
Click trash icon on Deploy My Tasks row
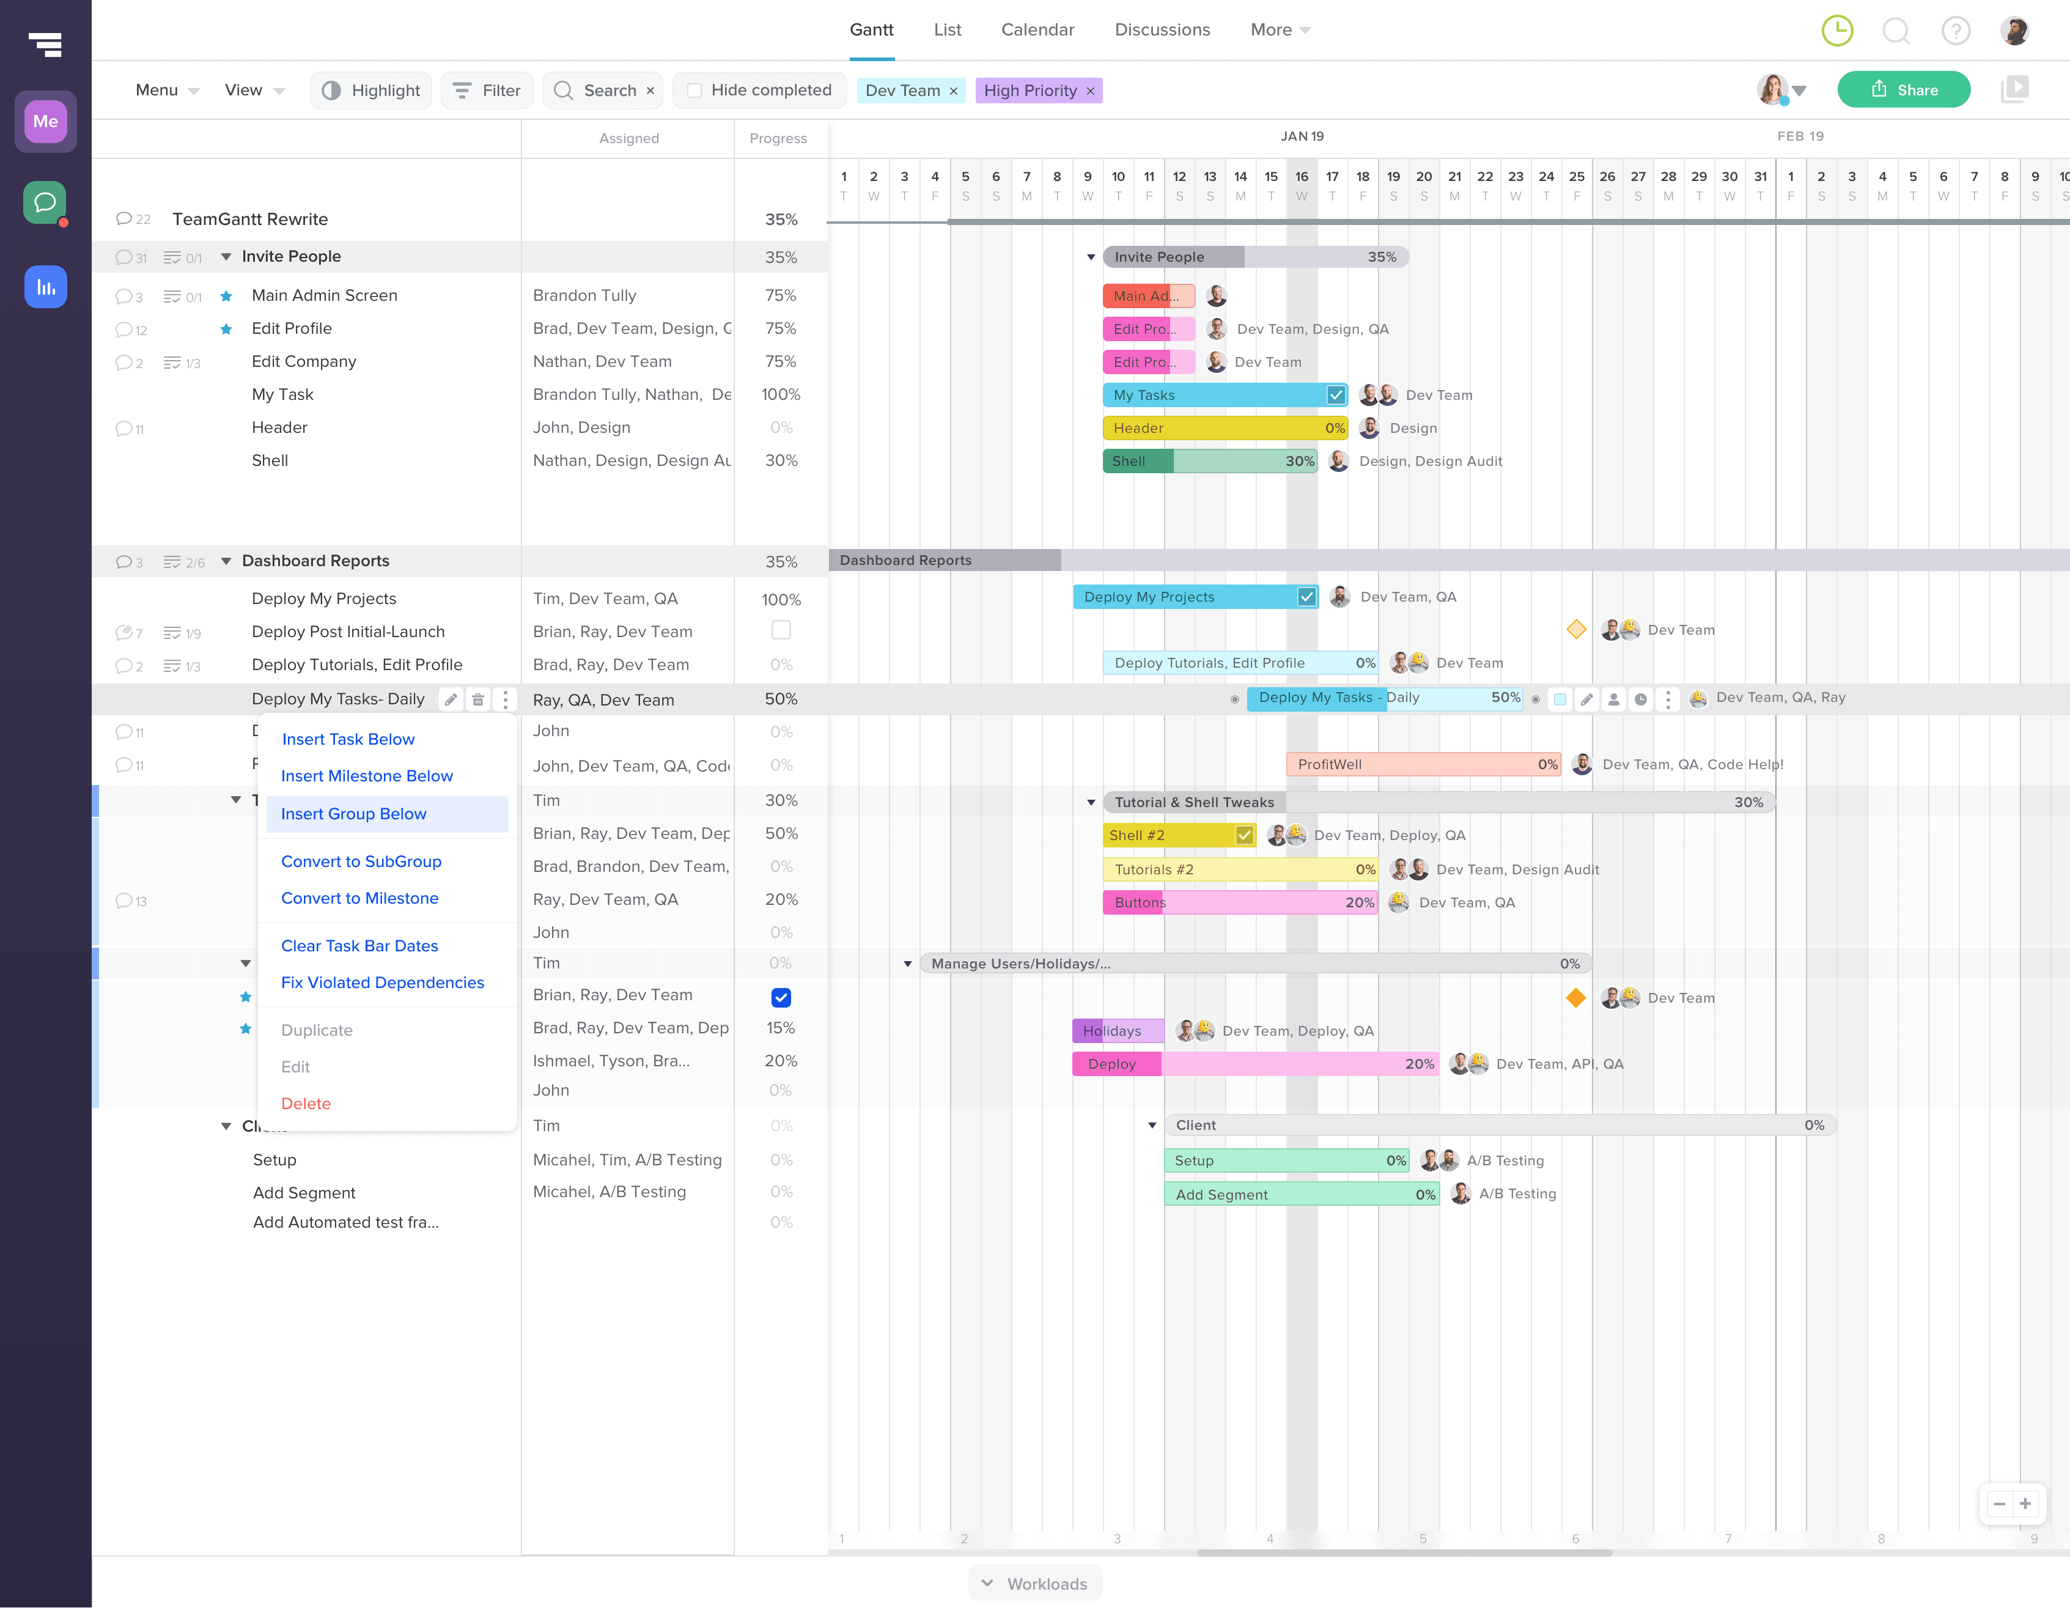(x=477, y=699)
